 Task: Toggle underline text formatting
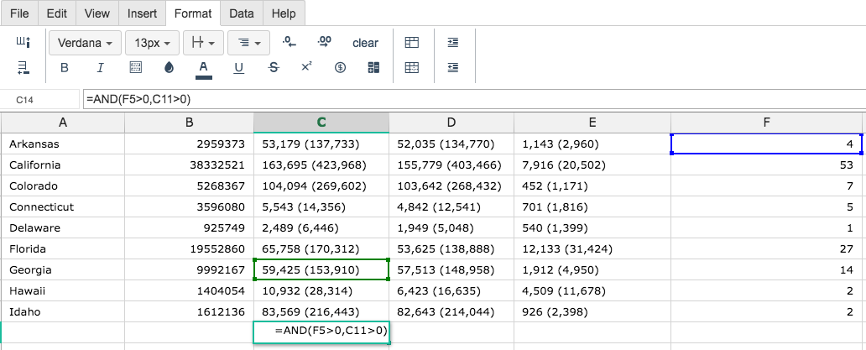pos(238,68)
